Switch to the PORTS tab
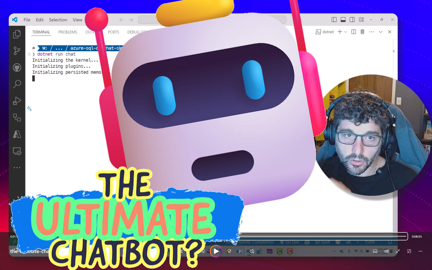The width and height of the screenshot is (432, 270). click(113, 32)
